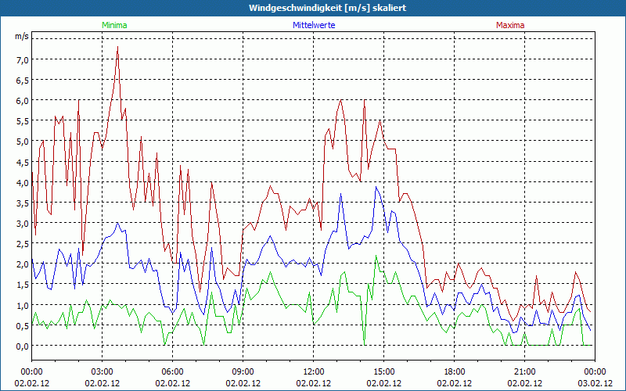The width and height of the screenshot is (626, 391).
Task: Click the Mittelwerte legend label
Action: coord(314,25)
